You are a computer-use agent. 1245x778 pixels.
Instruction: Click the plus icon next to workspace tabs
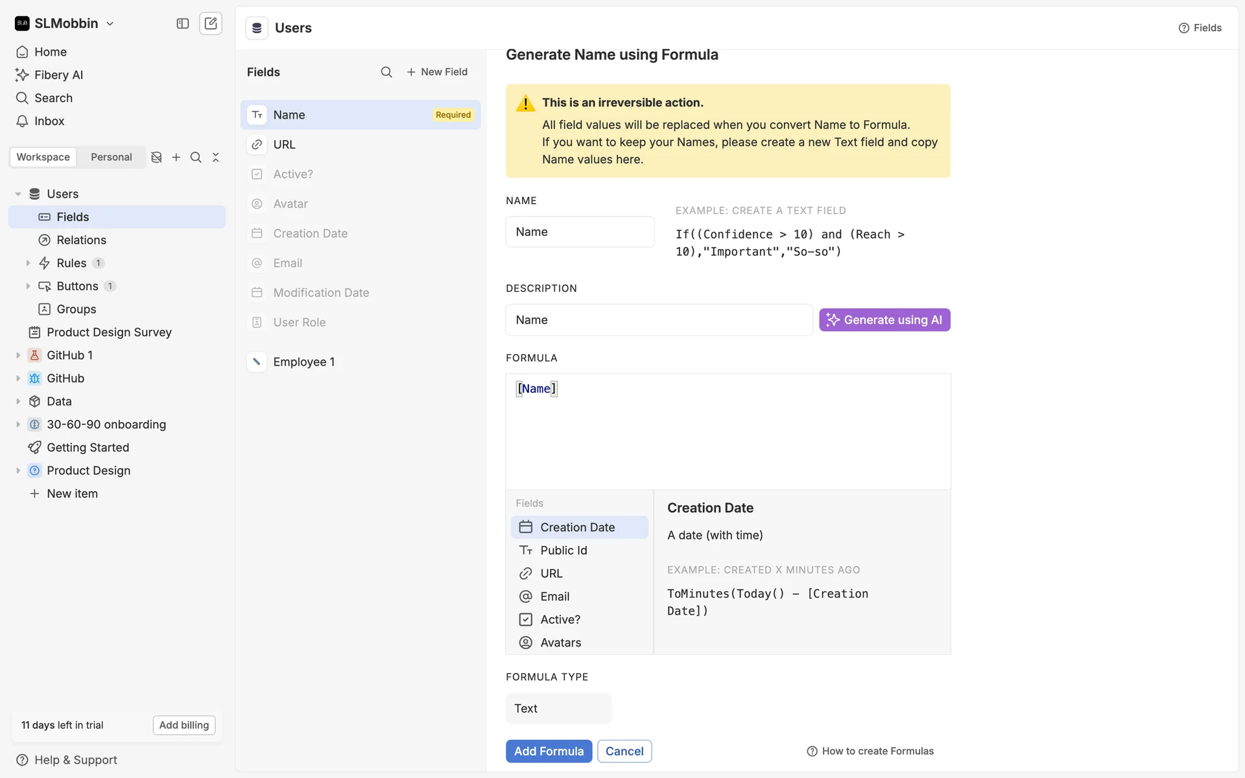tap(176, 157)
